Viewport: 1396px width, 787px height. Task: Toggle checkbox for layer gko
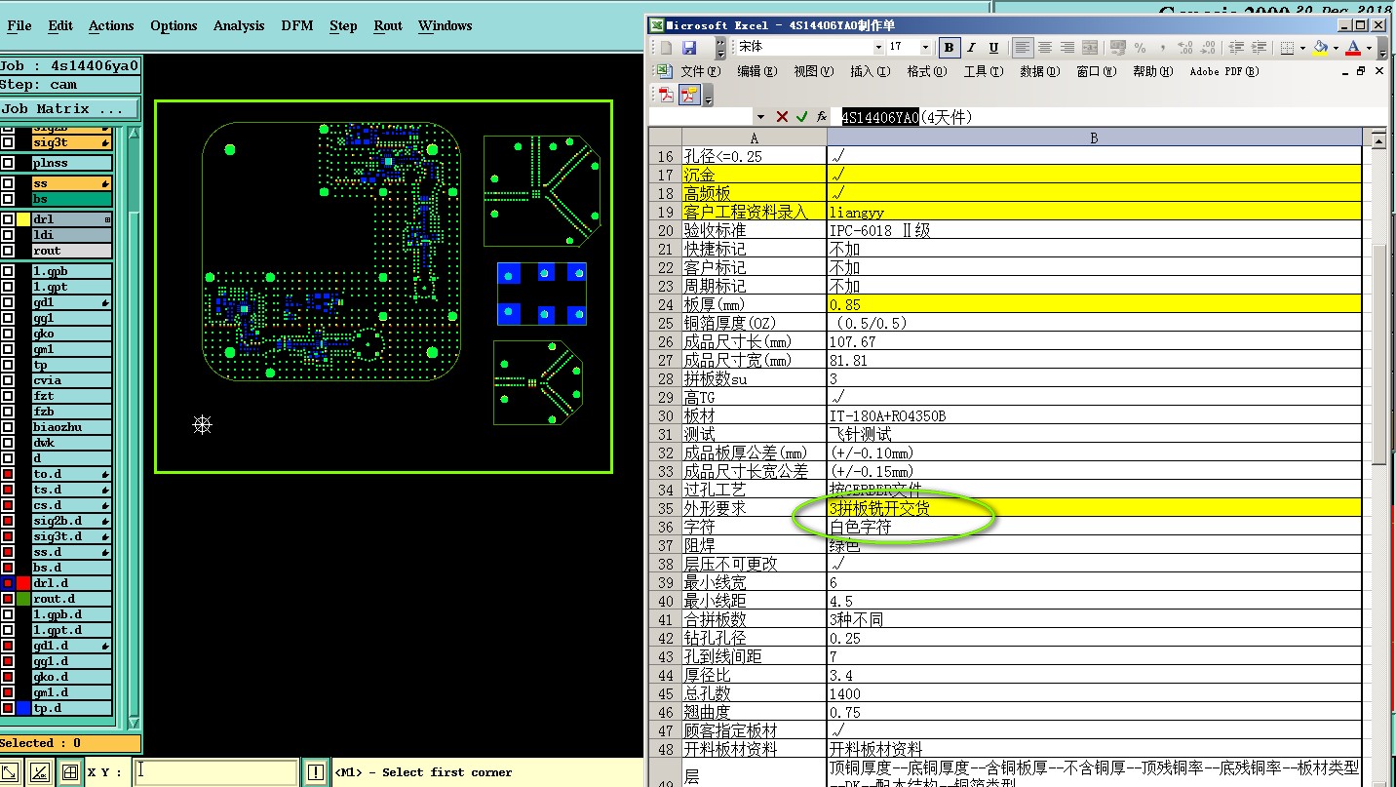click(x=8, y=334)
